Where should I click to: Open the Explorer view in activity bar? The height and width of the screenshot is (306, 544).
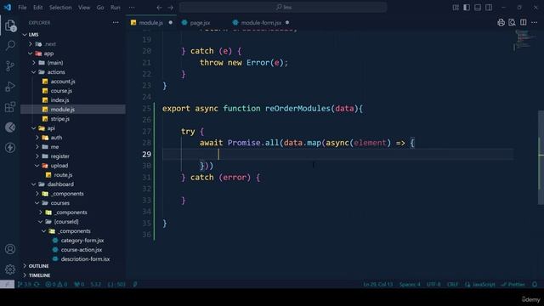coord(10,25)
